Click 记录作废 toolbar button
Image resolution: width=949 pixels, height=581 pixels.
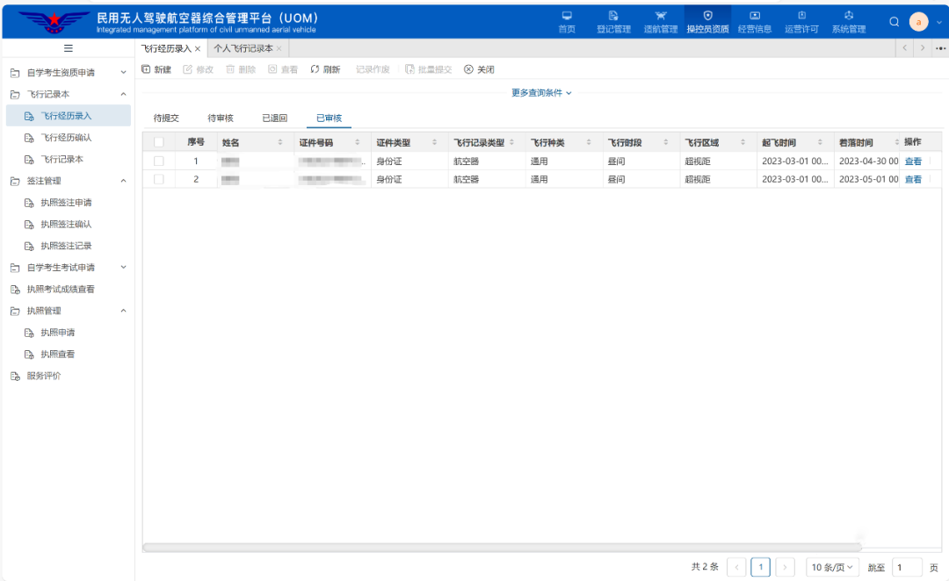(373, 69)
